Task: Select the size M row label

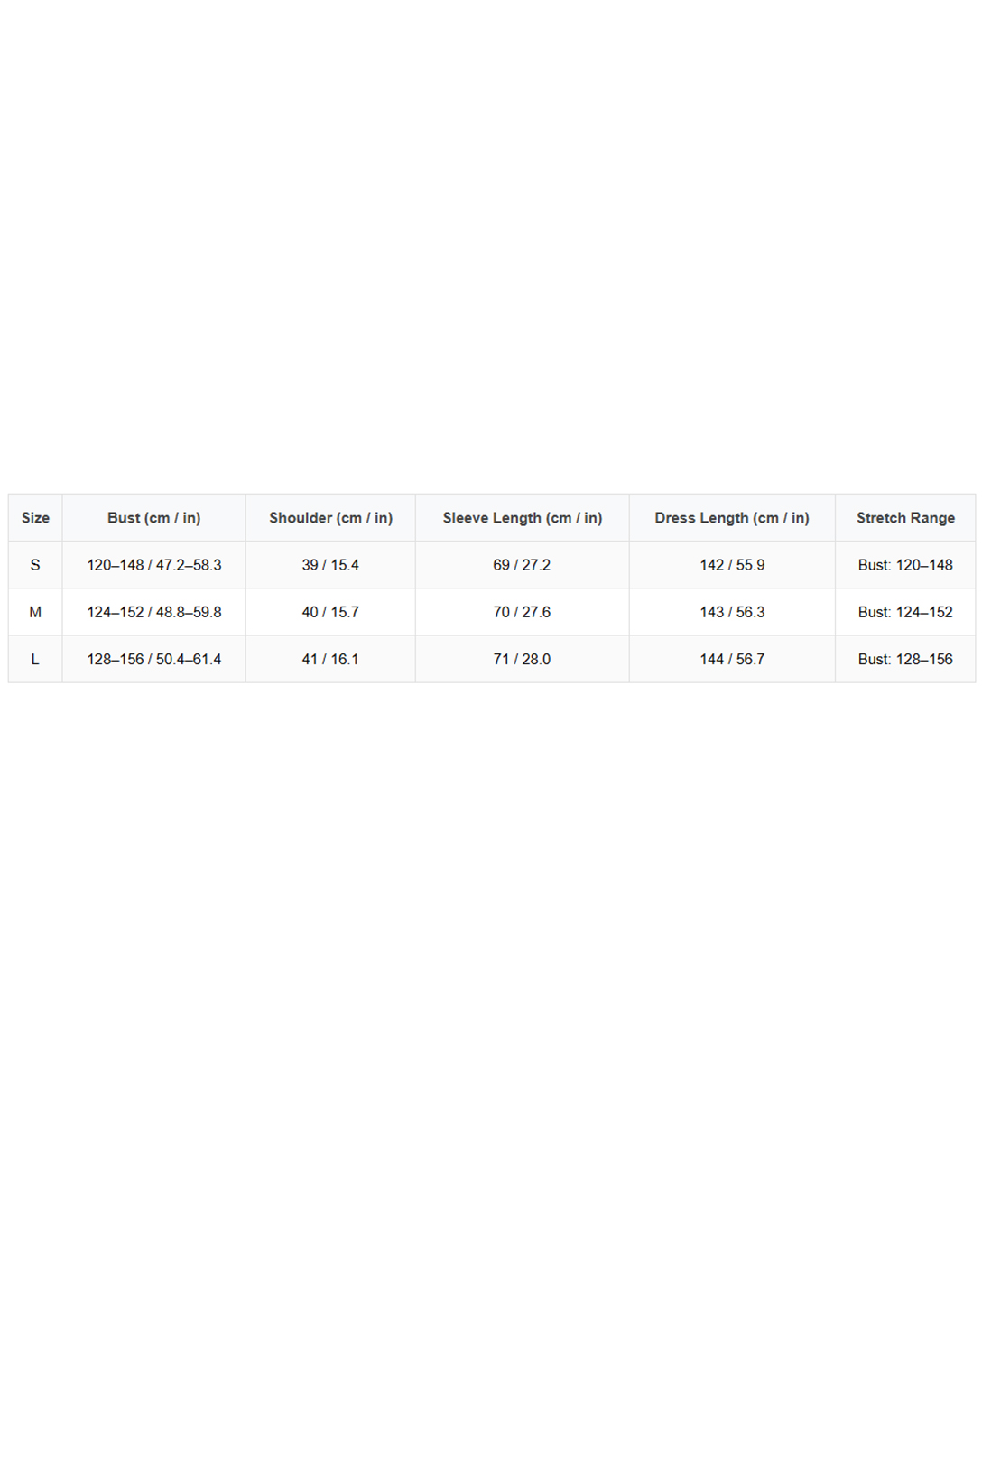Action: (x=35, y=612)
